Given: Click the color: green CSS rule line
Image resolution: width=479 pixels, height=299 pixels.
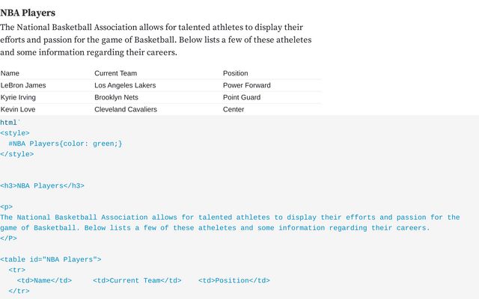Looking at the screenshot, I should [65, 144].
